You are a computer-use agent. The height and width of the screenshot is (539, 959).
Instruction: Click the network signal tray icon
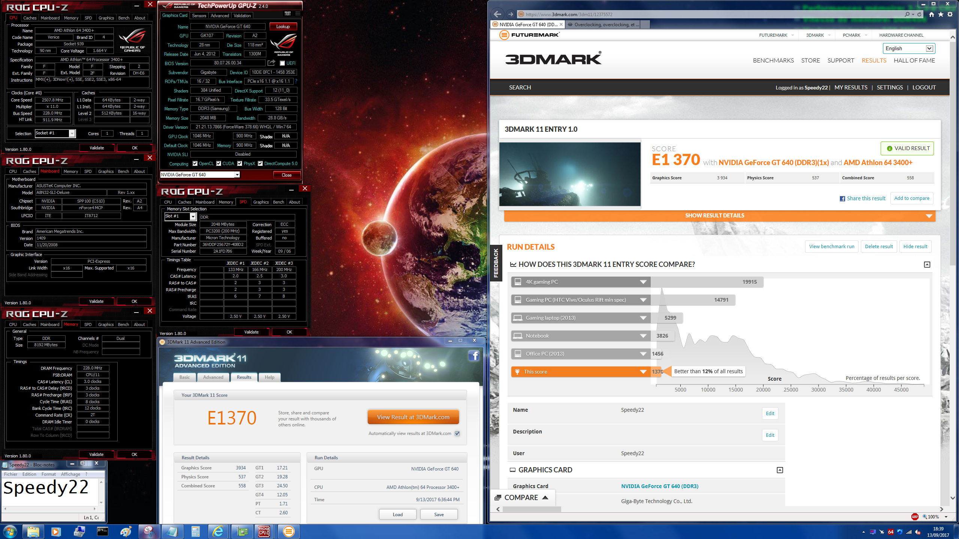point(909,532)
